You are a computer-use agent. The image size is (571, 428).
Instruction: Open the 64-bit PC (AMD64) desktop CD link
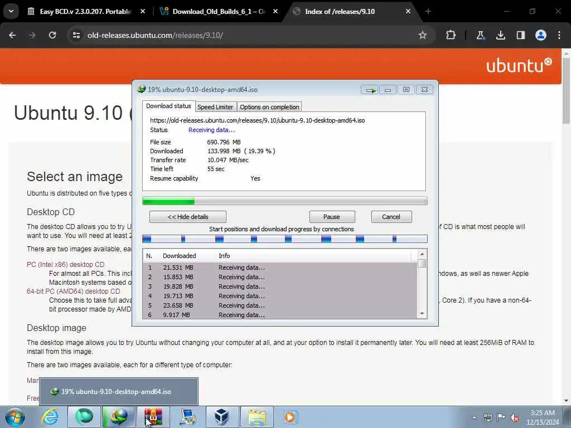coord(73,291)
